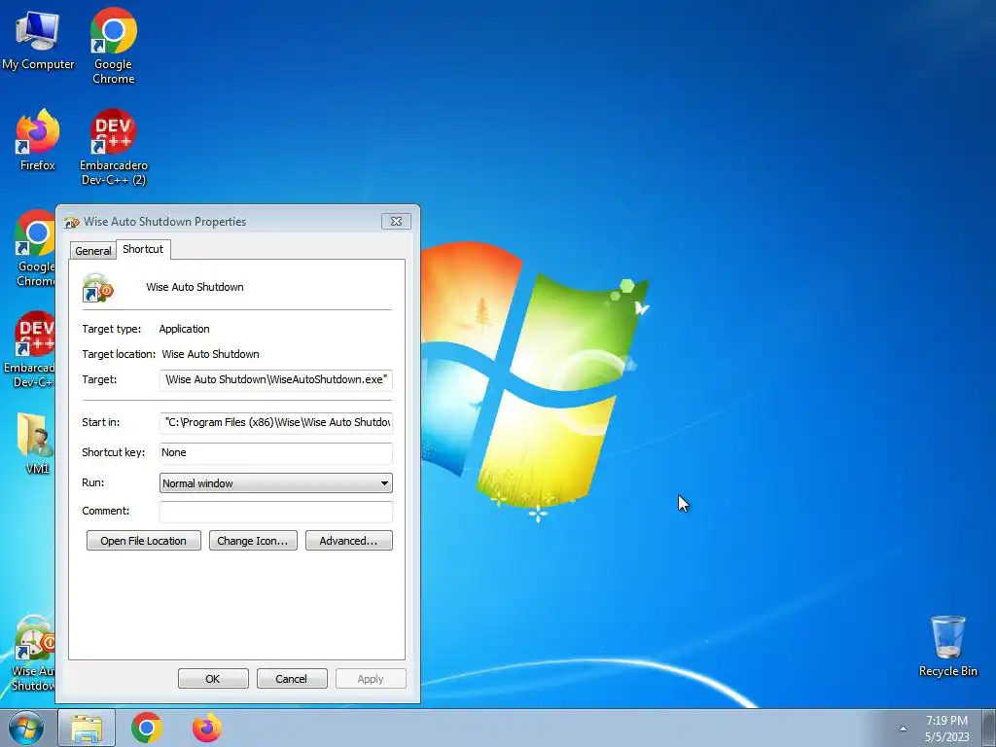
Task: Open the taskbar clock and date
Action: [x=946, y=729]
